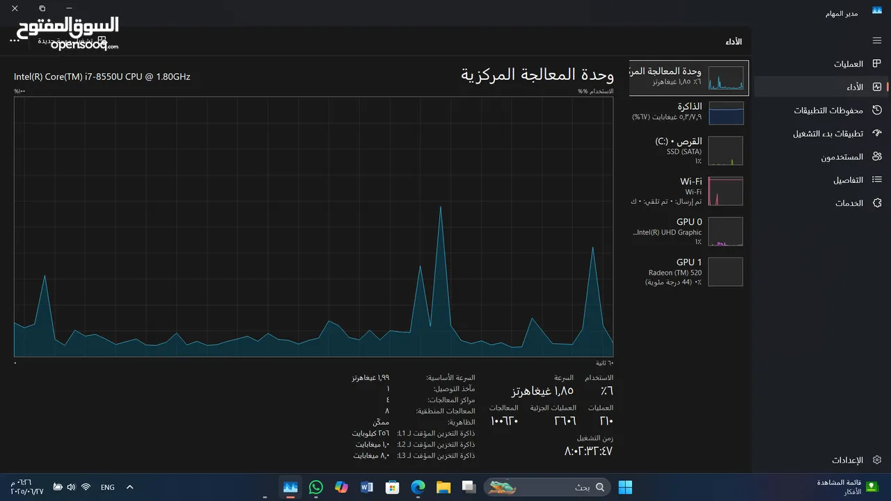Select the CPU performance thumbnail
The height and width of the screenshot is (501, 891).
pos(726,78)
